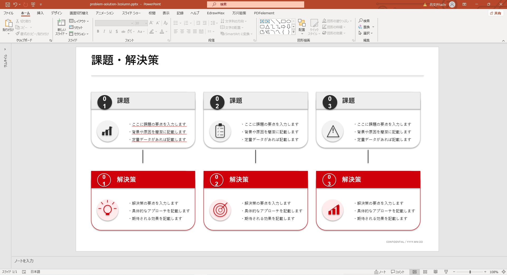507x275 pixels.
Task: Align text left
Action: (176, 31)
